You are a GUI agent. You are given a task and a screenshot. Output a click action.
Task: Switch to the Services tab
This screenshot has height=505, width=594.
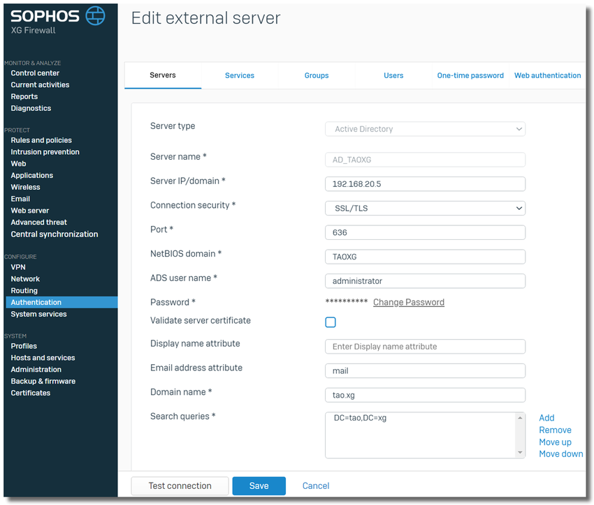[x=240, y=75]
